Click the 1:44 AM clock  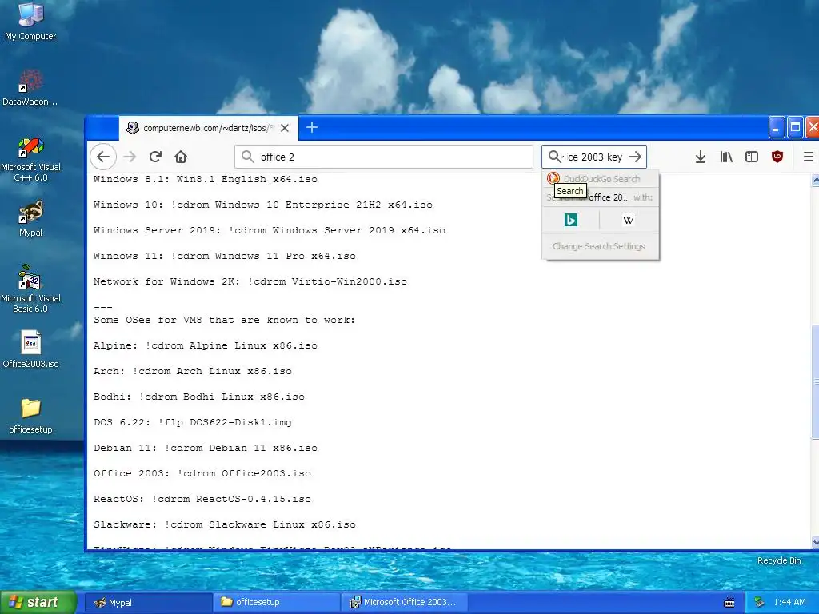coord(789,602)
